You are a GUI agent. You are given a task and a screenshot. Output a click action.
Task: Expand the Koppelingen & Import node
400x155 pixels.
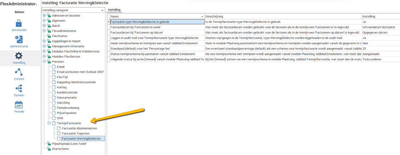[44, 41]
